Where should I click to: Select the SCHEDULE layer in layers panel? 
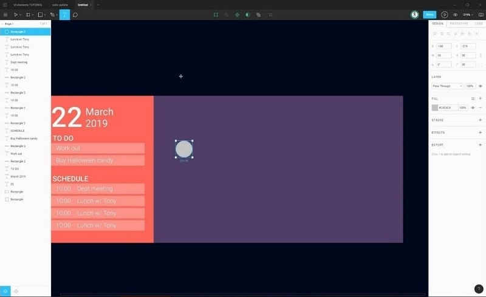(x=26, y=131)
